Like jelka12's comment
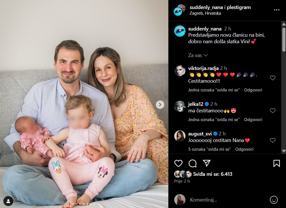This screenshot has width=286, height=208. tap(272, 110)
